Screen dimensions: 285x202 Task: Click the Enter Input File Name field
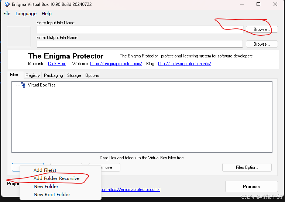(x=140, y=29)
